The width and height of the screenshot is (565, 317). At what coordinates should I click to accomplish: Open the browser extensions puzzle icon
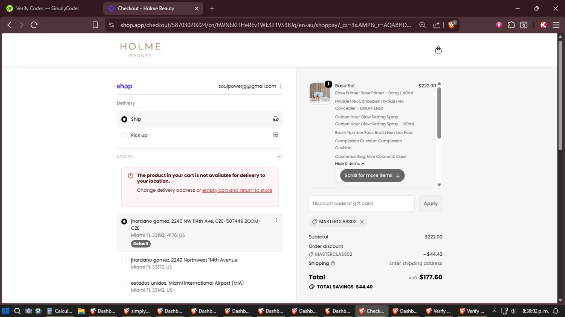tap(512, 25)
